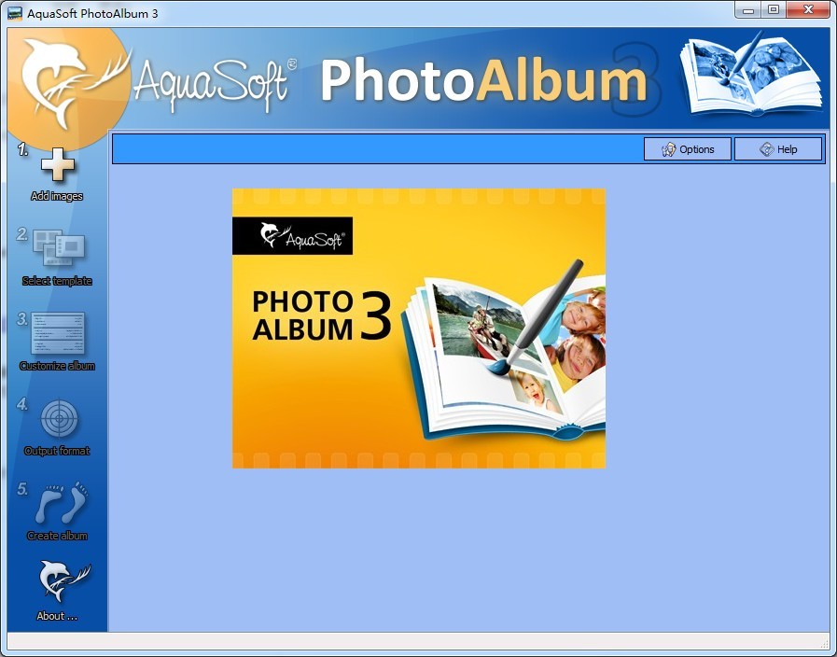Click the Create album footprints icon
The height and width of the screenshot is (657, 837).
click(60, 505)
